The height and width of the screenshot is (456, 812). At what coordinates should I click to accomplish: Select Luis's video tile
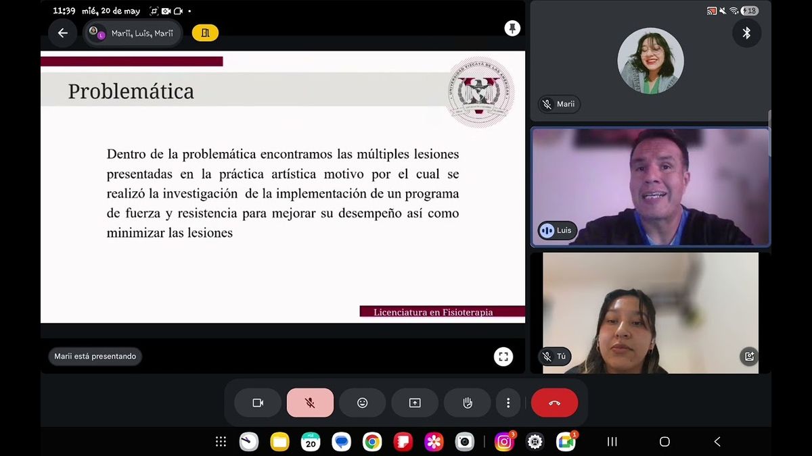click(650, 187)
